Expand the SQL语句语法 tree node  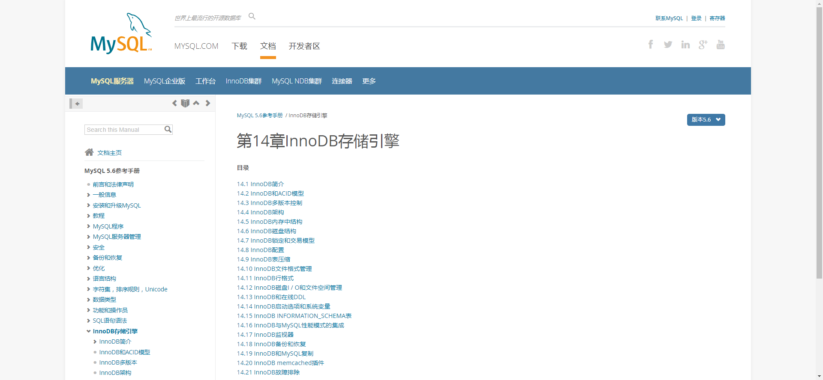point(88,321)
